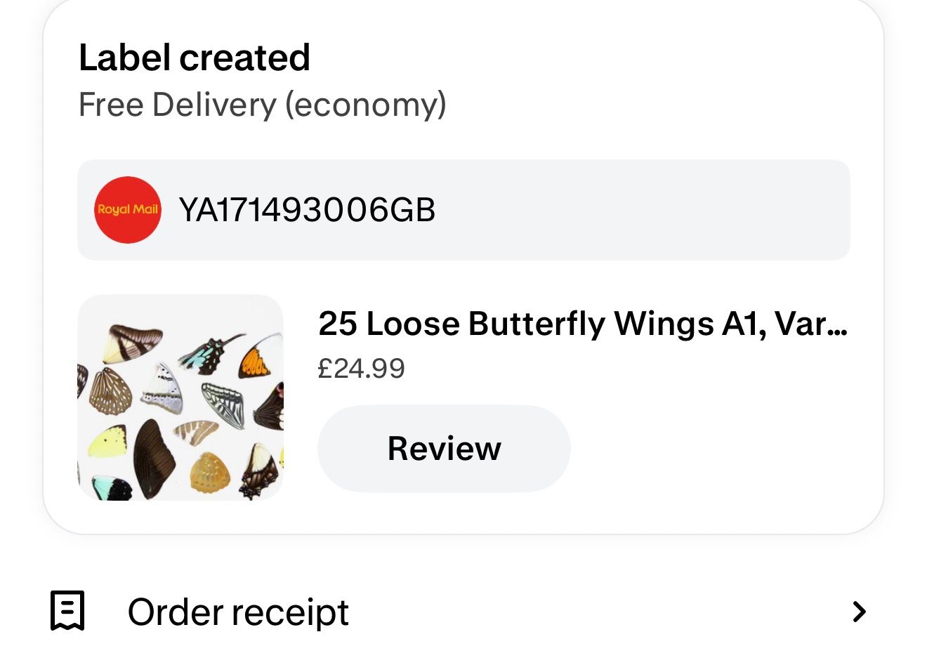Image resolution: width=927 pixels, height=665 pixels.
Task: Open the 25 Loose Butterfly Wings title
Action: coord(582,324)
